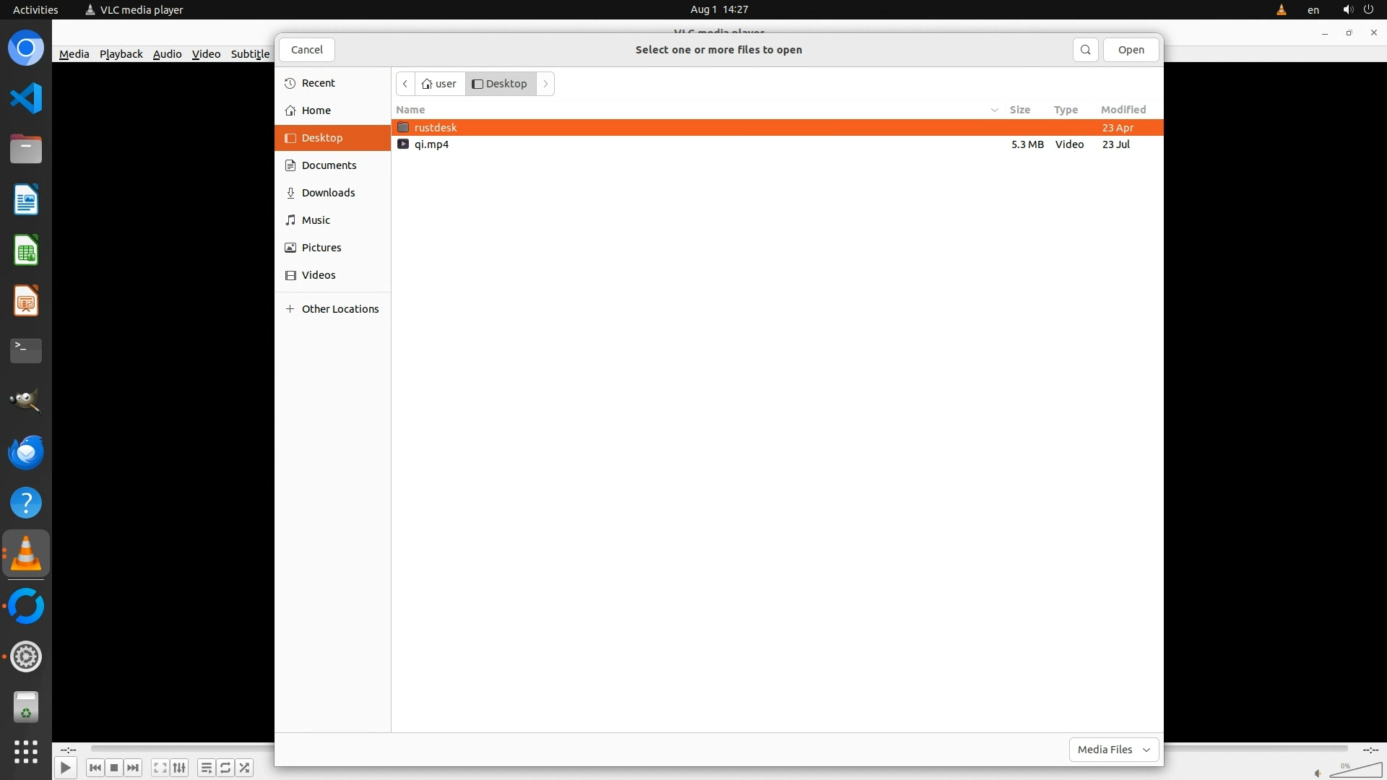
Task: Toggle fullscreen video icon
Action: coord(160,768)
